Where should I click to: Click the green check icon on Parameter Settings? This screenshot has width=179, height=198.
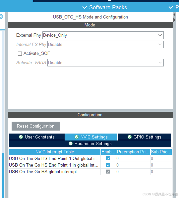pos(71,143)
